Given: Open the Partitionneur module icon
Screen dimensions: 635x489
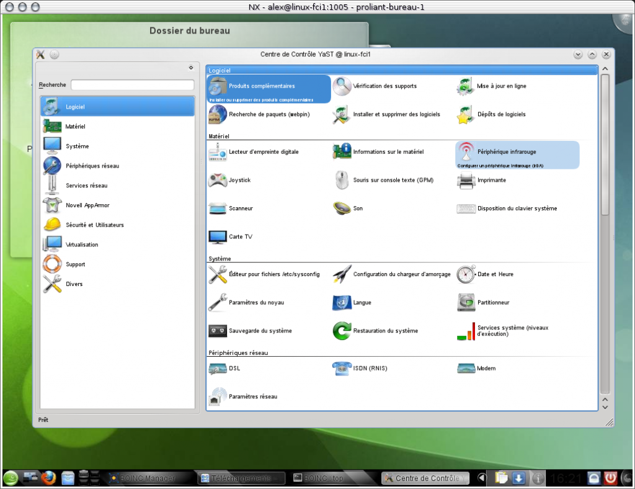Looking at the screenshot, I should 466,302.
